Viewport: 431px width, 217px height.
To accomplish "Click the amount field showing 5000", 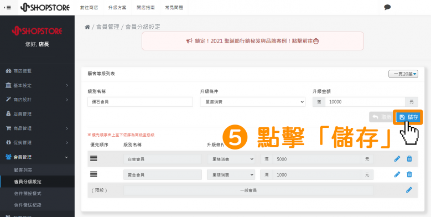I will point(317,159).
